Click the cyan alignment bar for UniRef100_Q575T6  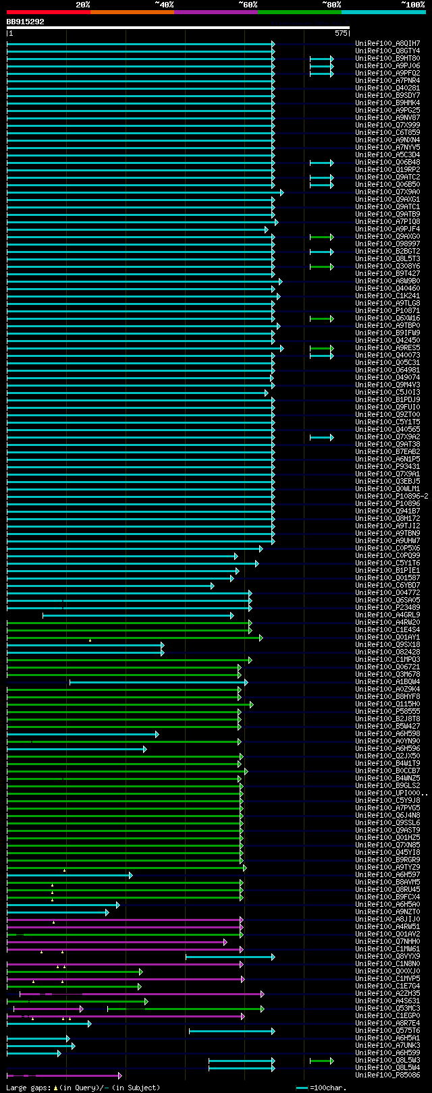tap(232, 1031)
